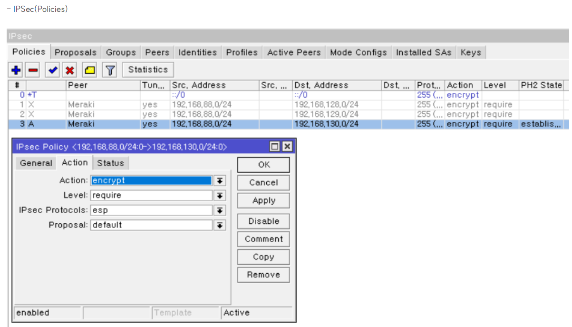Click Cancel in the policy dialog
Screen dimensions: 572x327
[x=263, y=183]
